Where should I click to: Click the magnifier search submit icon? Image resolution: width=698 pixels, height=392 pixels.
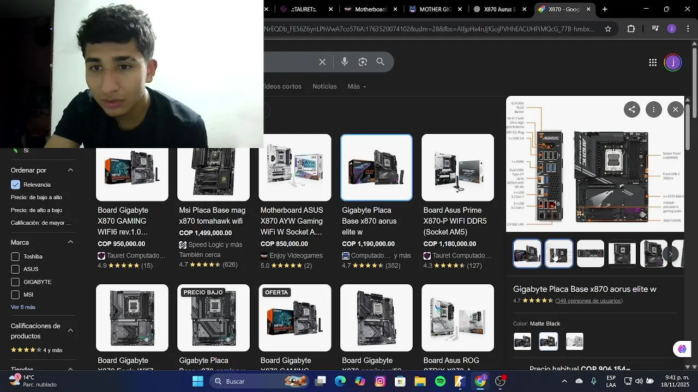pyautogui.click(x=381, y=62)
